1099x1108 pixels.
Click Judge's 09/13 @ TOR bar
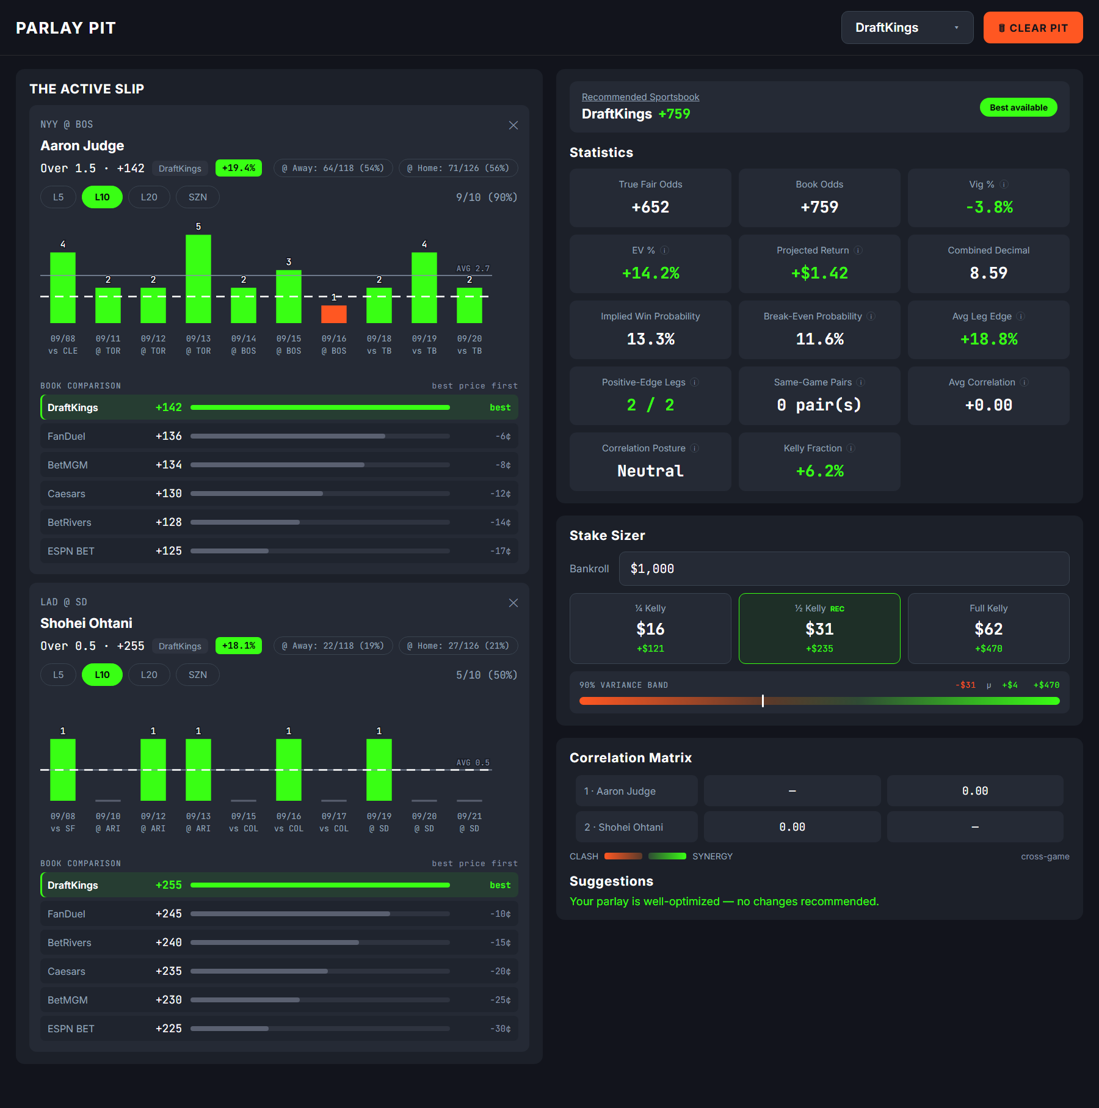coord(198,279)
